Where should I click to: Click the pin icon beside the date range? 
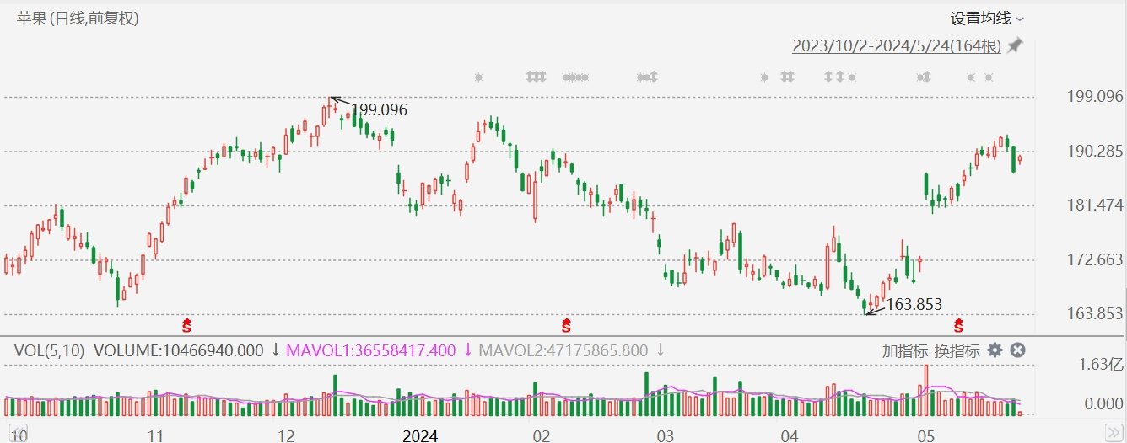click(1016, 45)
